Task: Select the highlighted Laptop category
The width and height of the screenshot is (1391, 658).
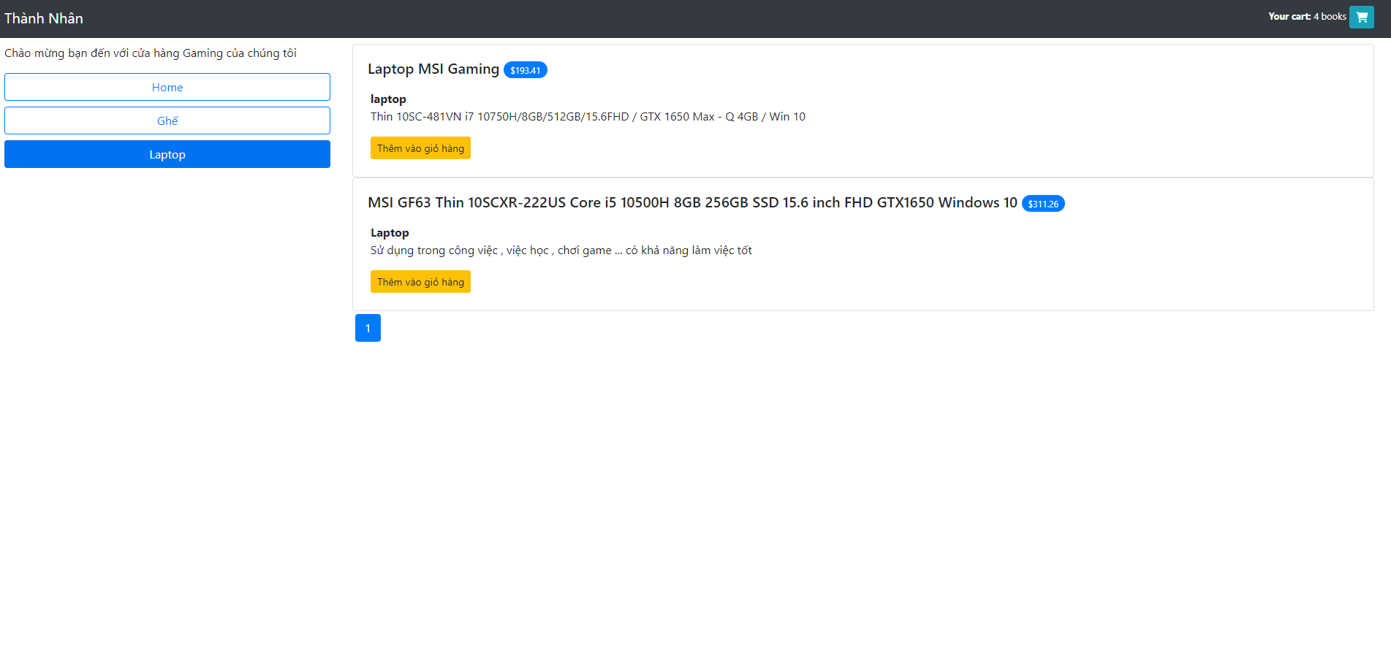Action: (x=167, y=154)
